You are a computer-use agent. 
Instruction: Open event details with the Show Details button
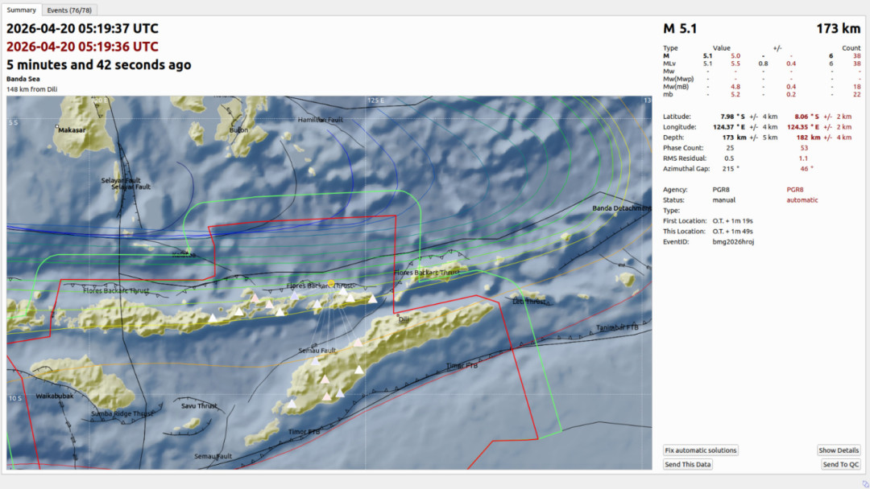[839, 450]
